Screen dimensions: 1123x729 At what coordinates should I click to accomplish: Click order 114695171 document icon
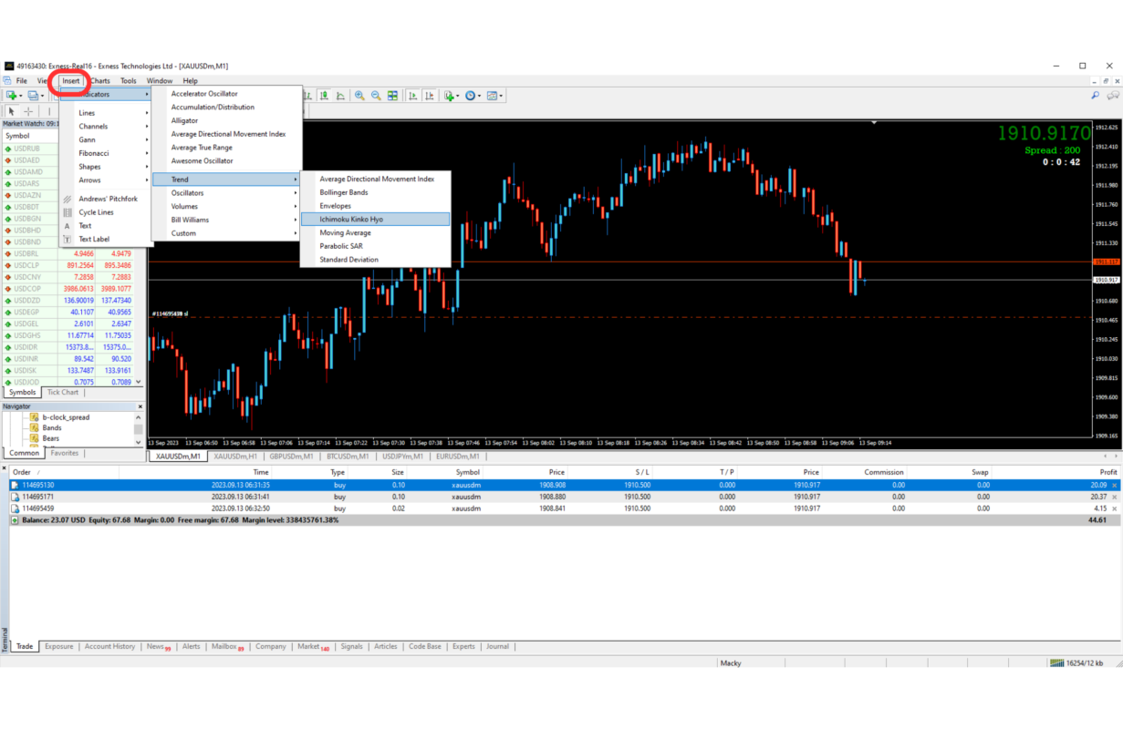coord(15,497)
